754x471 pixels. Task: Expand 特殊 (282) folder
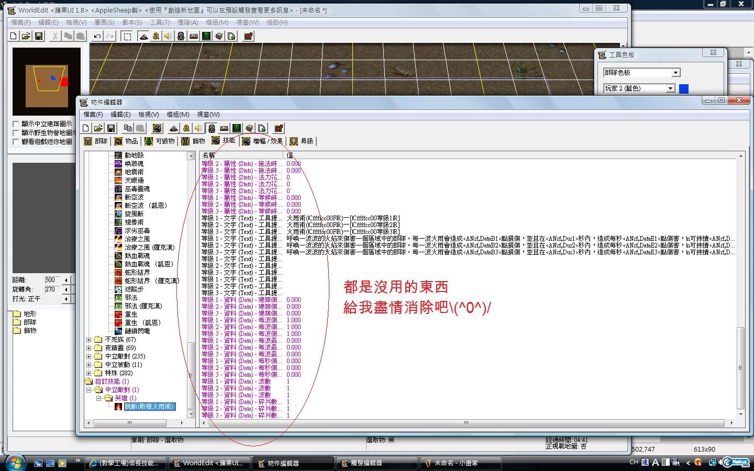pyautogui.click(x=89, y=373)
